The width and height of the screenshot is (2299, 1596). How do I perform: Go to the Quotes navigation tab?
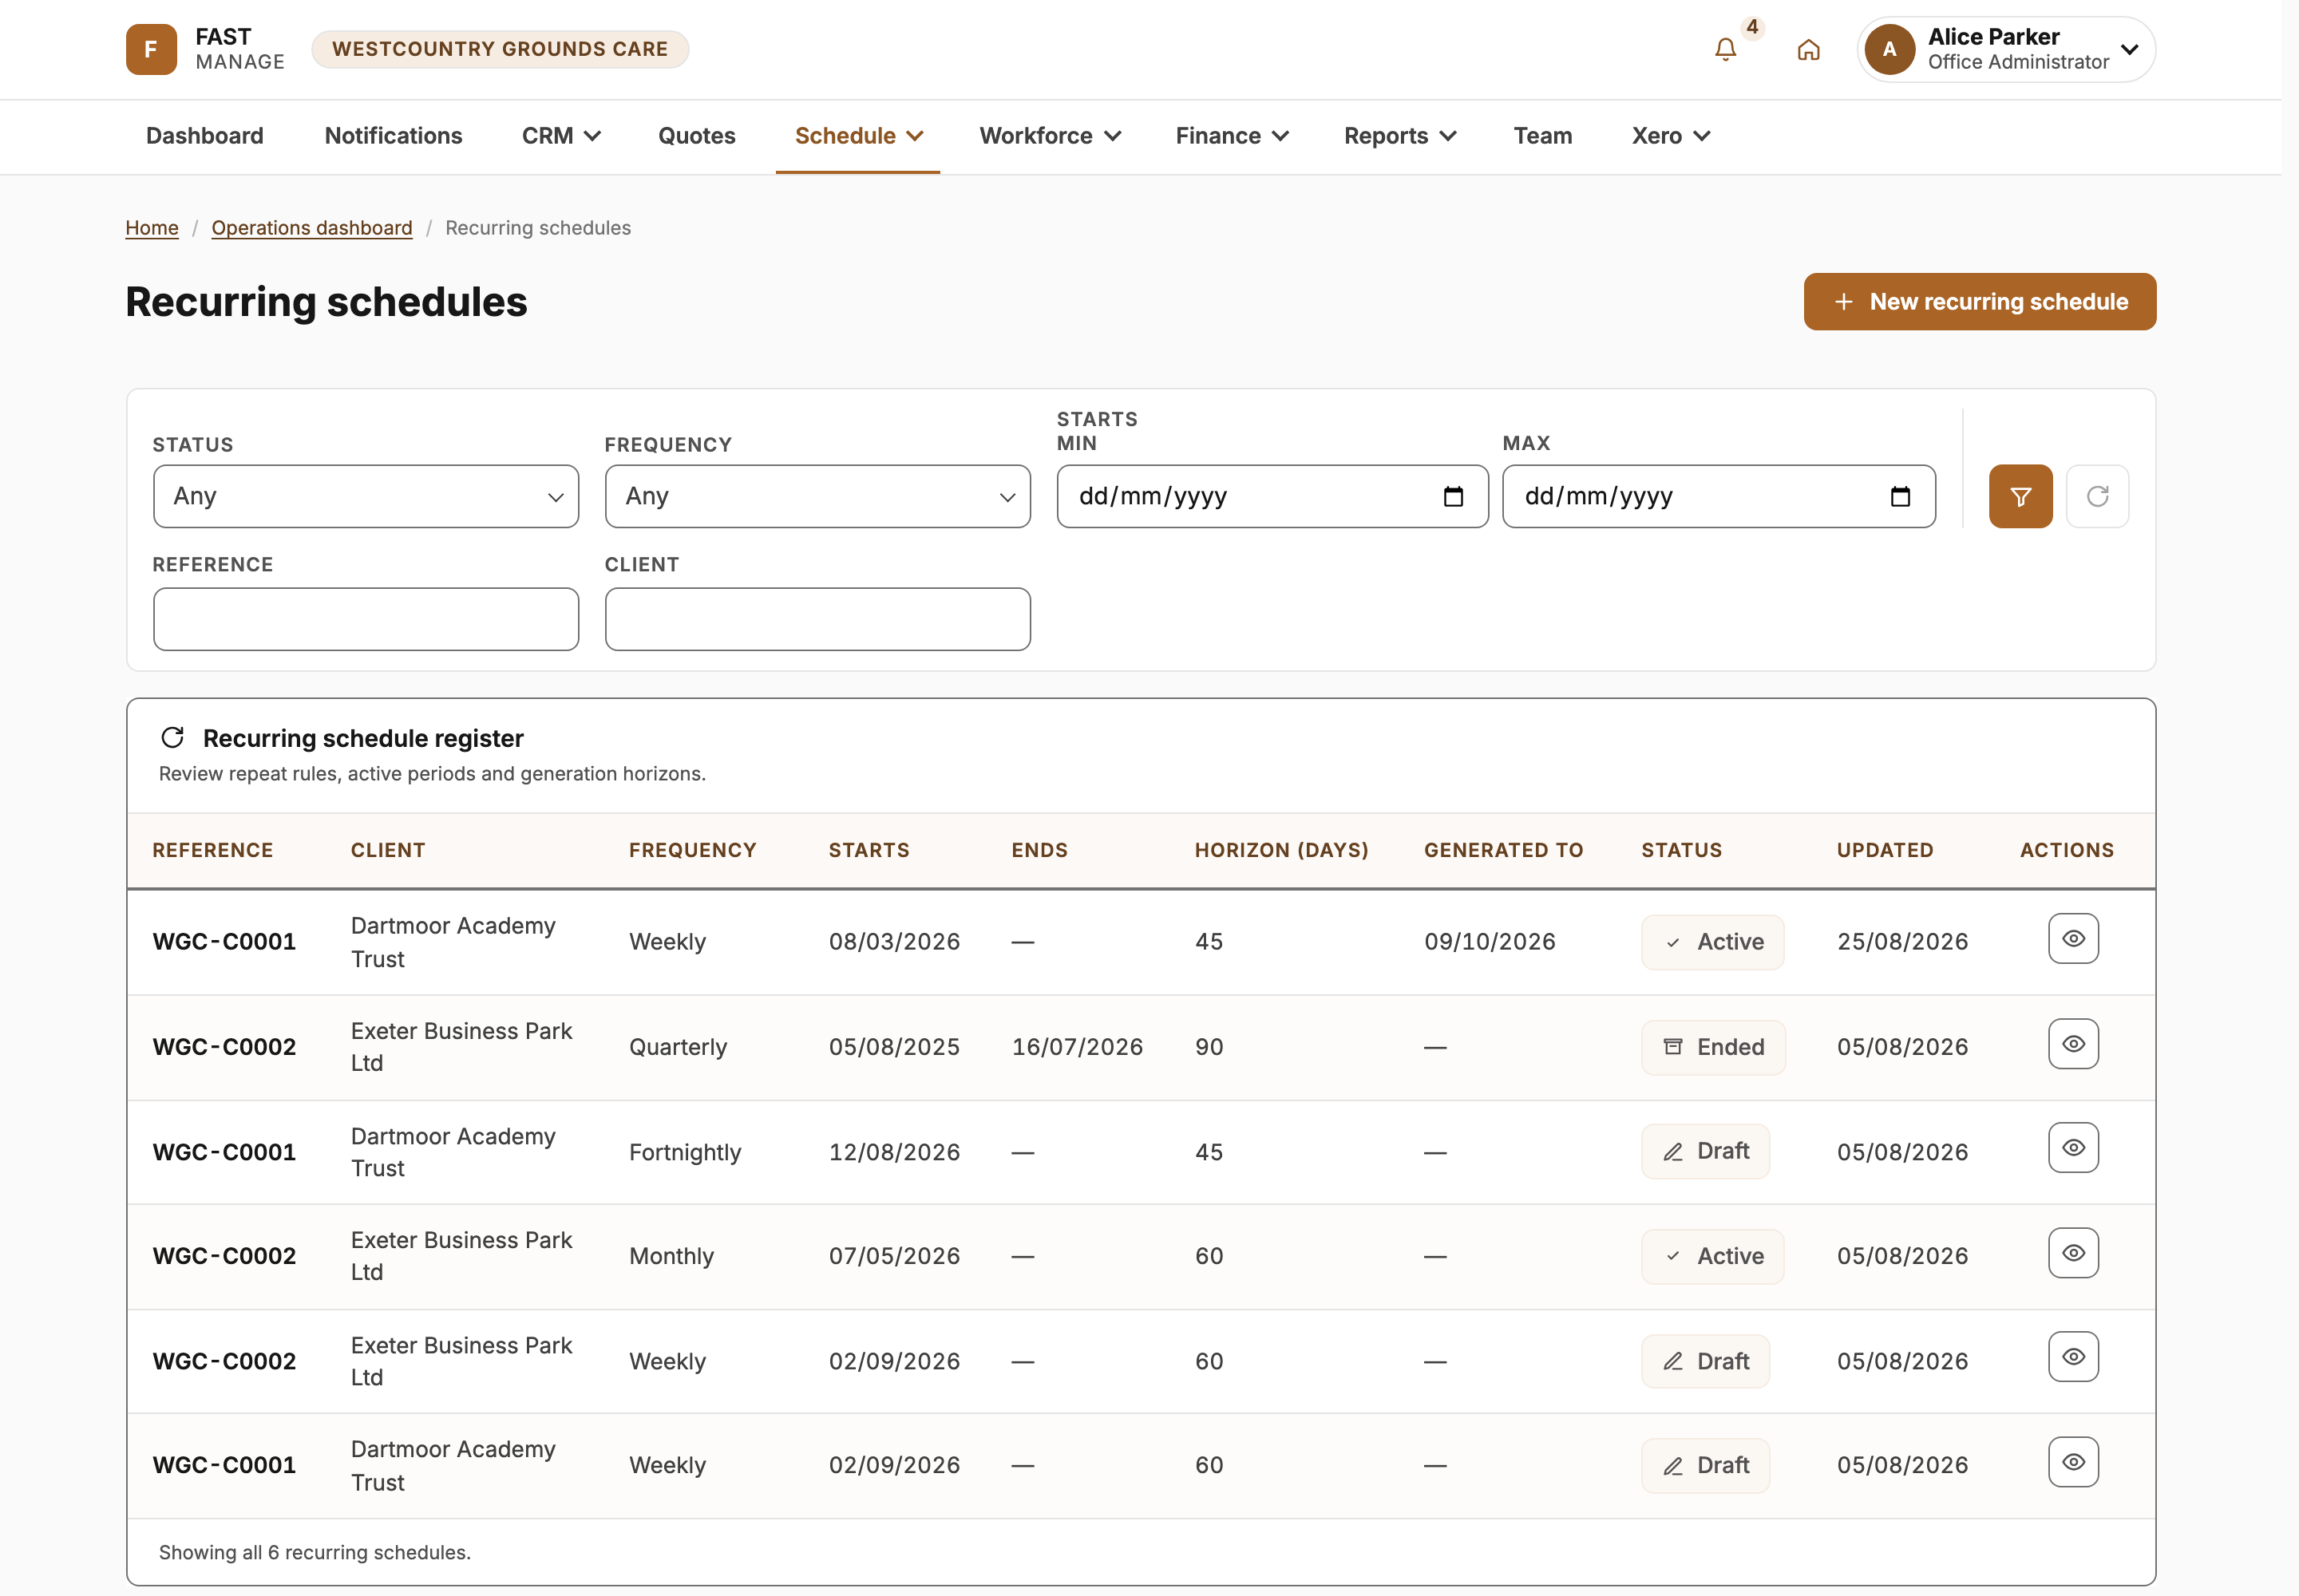pyautogui.click(x=696, y=136)
